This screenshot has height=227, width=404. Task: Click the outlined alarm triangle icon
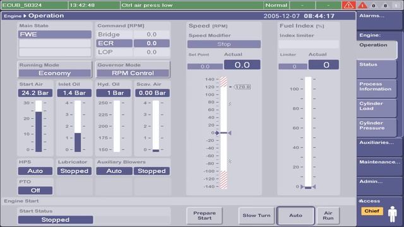coord(348,5)
